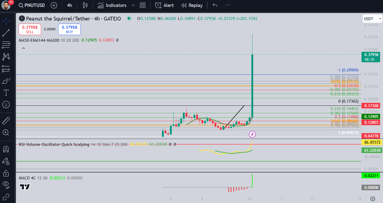383x203 pixels.
Task: Click the TradingView logo watermark
Action: (x=25, y=187)
